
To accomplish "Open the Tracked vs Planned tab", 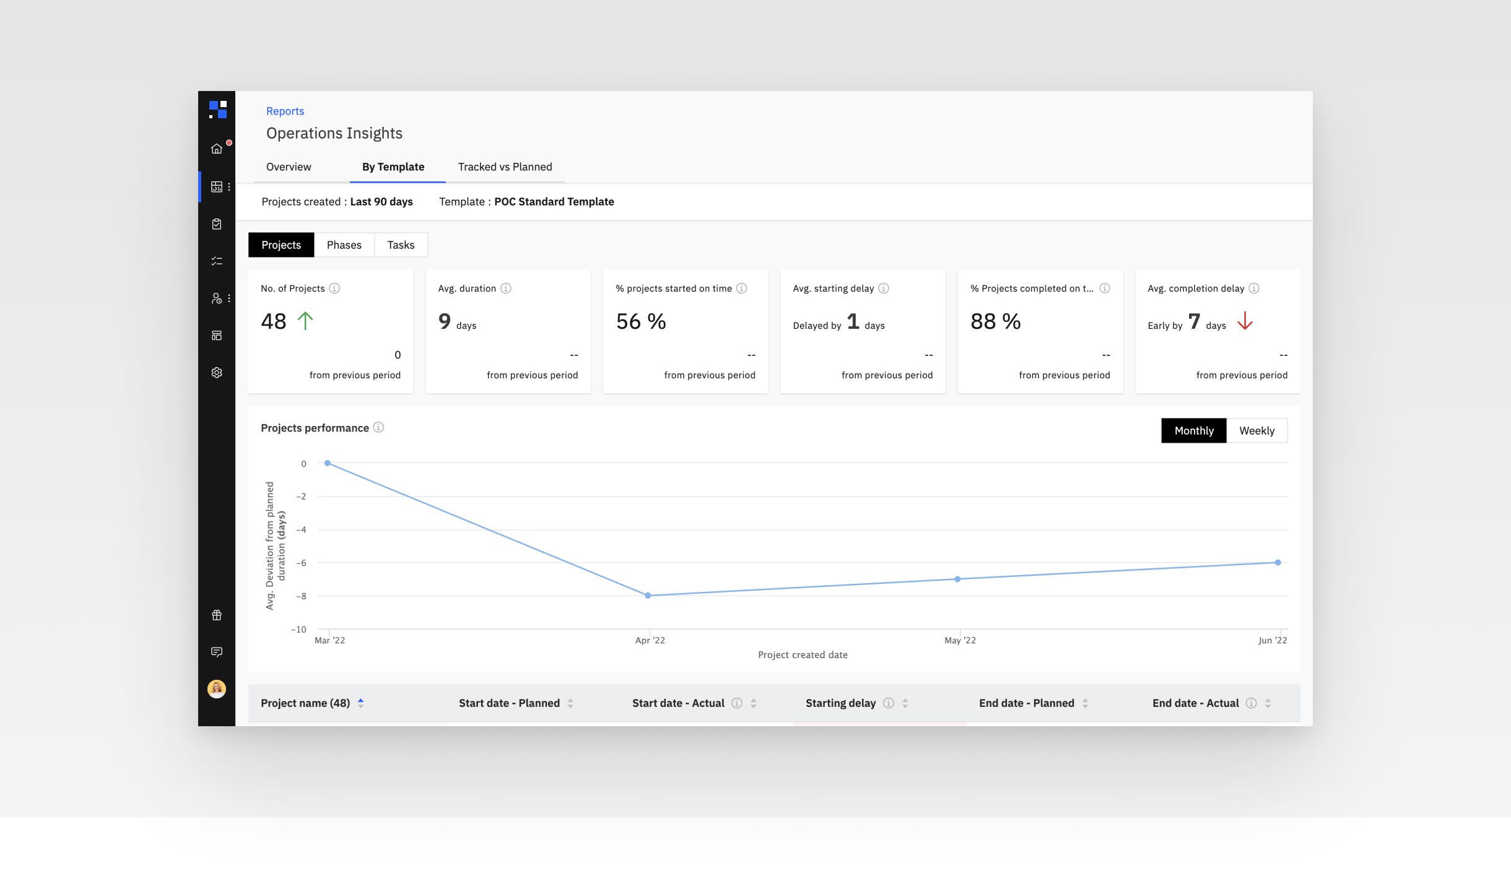I will point(505,167).
